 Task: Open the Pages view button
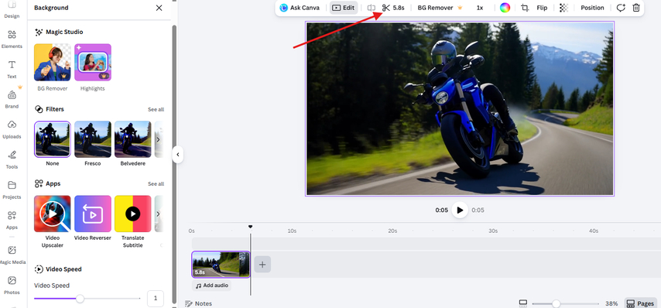coord(640,303)
